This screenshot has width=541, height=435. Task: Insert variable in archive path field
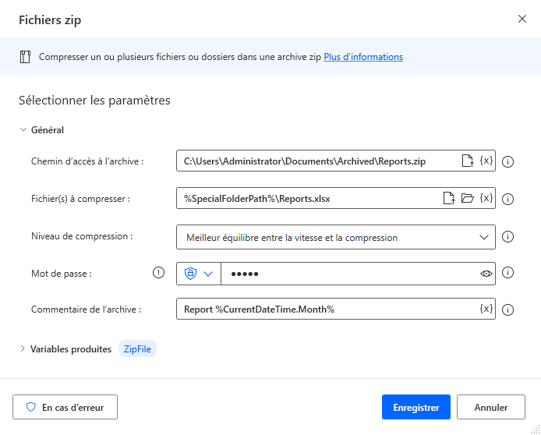tap(486, 161)
